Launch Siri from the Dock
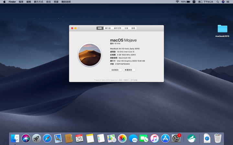233x145 pixels. (x=26, y=139)
